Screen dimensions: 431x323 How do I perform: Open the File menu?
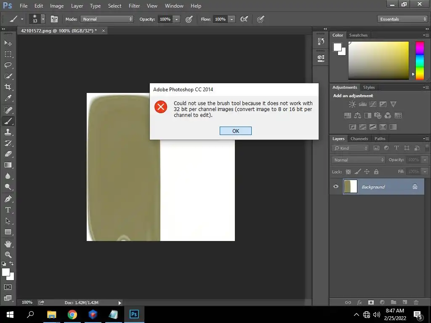pyautogui.click(x=24, y=6)
